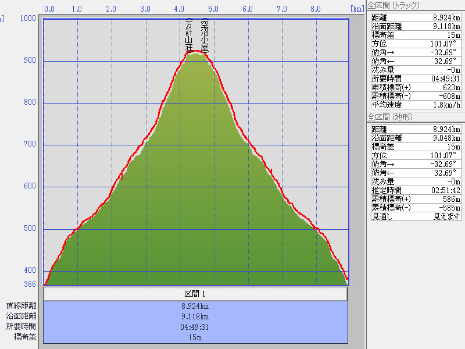Click the 全区間 (トラック) panel header
Viewport: 465px width, 349px height.
click(396, 6)
